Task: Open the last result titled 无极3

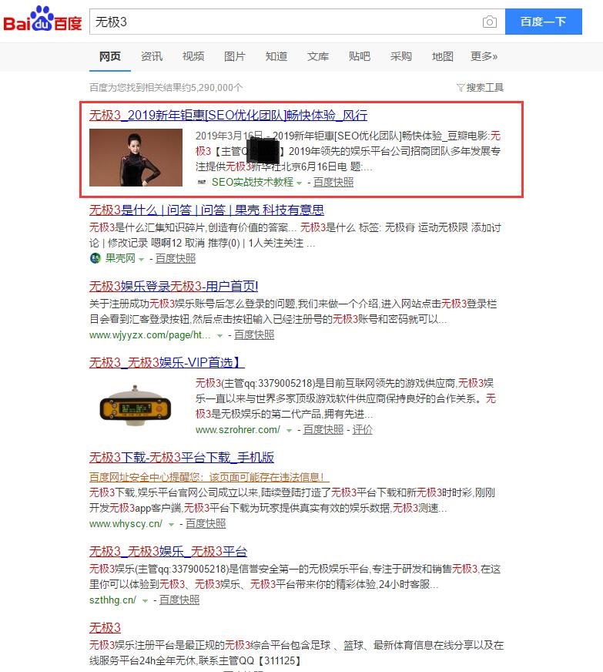Action: click(105, 627)
